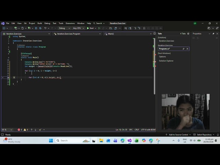The width and height of the screenshot is (220, 165).
Task: Click the green Start debugging button
Action: tap(90, 28)
